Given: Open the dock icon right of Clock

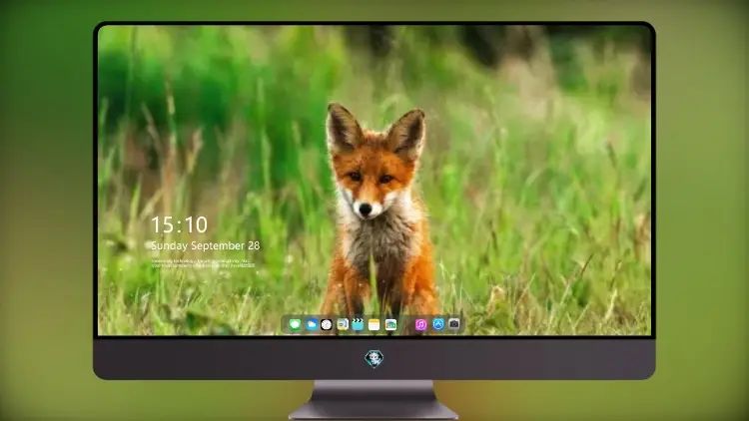Looking at the screenshot, I should pyautogui.click(x=343, y=325).
